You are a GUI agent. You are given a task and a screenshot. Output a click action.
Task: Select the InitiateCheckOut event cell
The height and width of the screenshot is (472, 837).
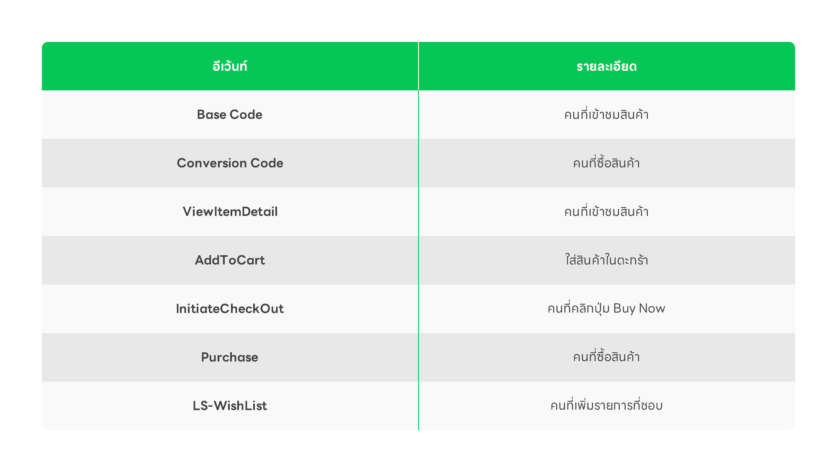(x=230, y=309)
